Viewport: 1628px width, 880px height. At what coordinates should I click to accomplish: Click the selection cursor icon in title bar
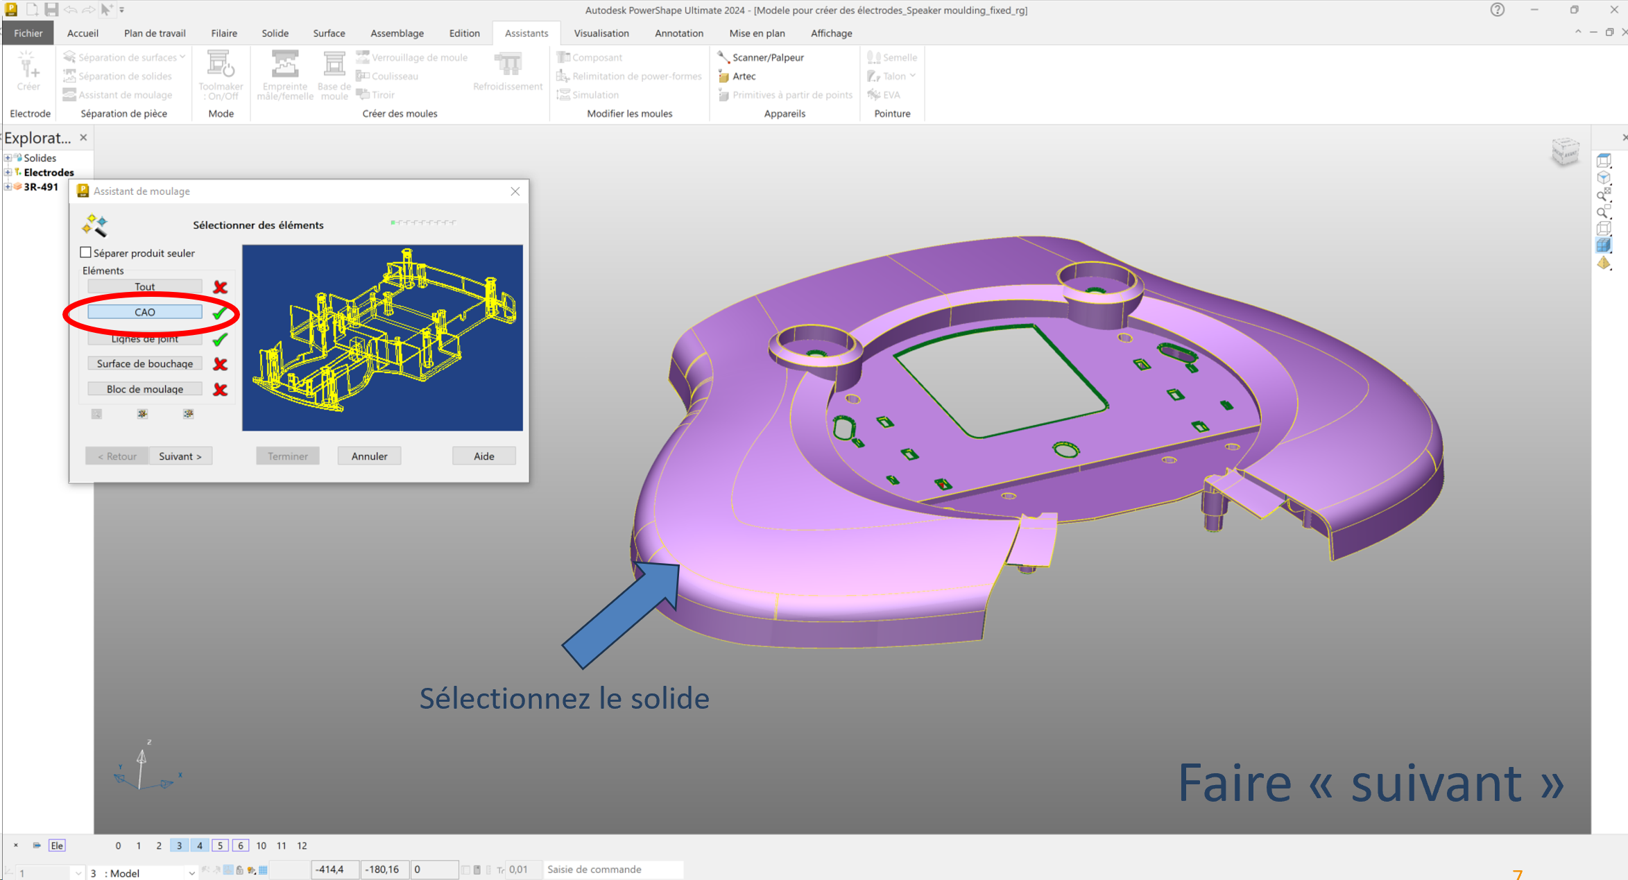(x=106, y=10)
